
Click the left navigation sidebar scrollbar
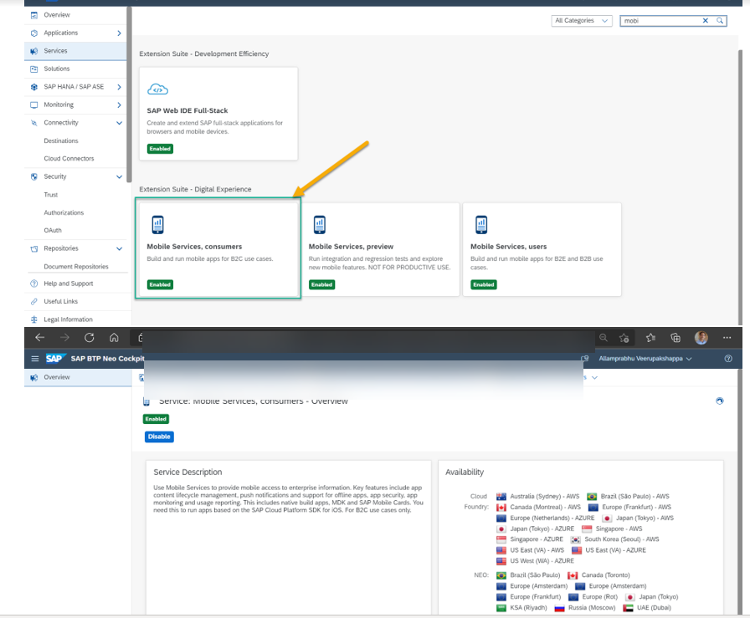point(129,94)
